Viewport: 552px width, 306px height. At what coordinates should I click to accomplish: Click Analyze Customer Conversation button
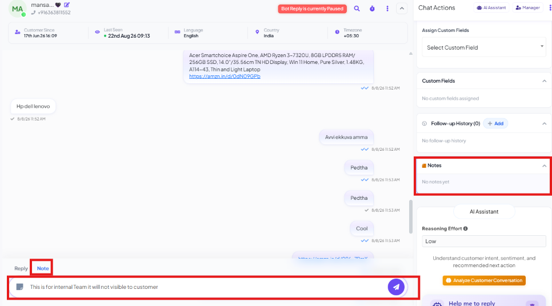[x=484, y=280]
